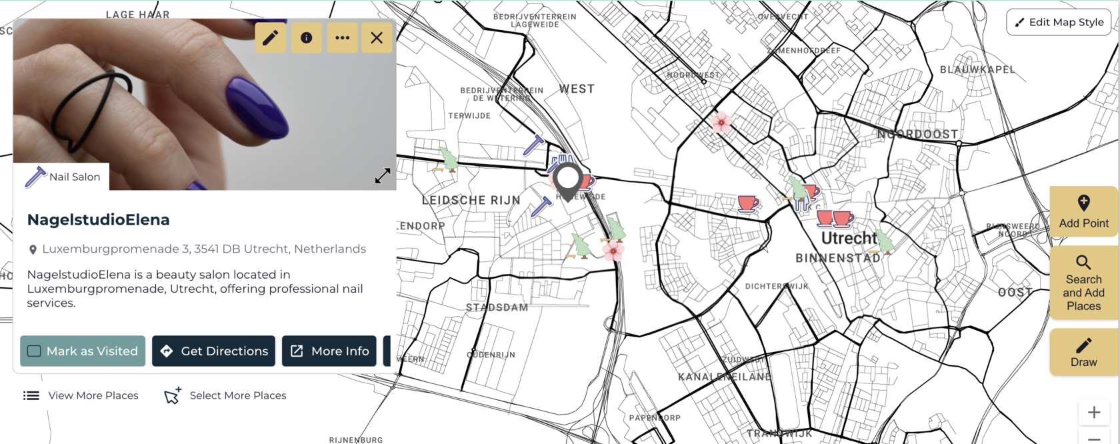This screenshot has width=1120, height=444.
Task: Click the tree park marker near Terwijde
Action: pyautogui.click(x=449, y=159)
